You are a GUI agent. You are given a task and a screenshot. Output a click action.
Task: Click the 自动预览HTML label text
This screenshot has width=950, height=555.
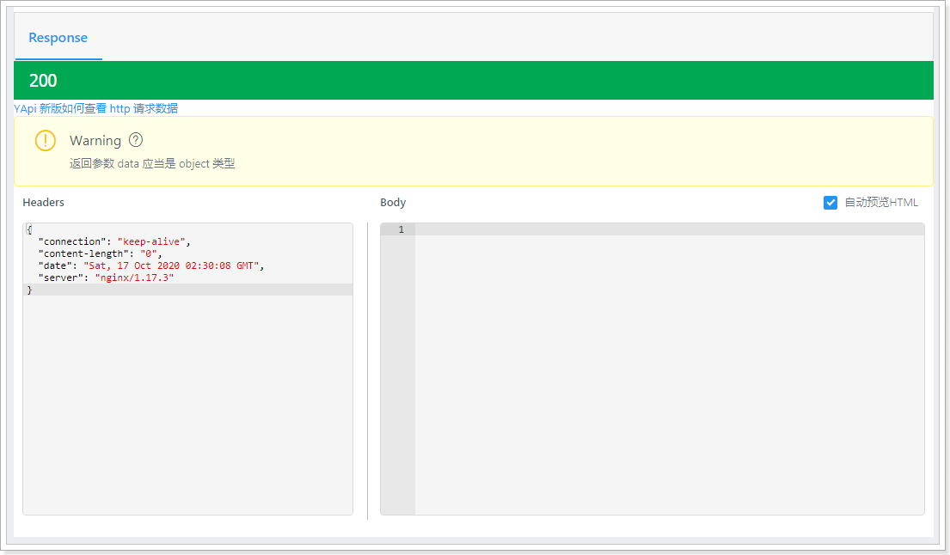tap(881, 203)
